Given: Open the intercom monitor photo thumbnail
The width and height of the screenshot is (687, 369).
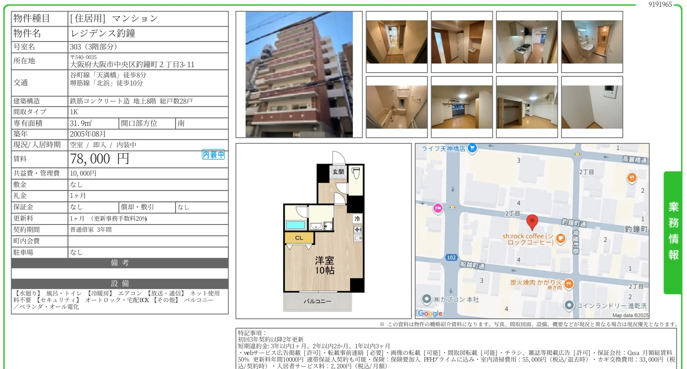Looking at the screenshot, I should point(592,107).
